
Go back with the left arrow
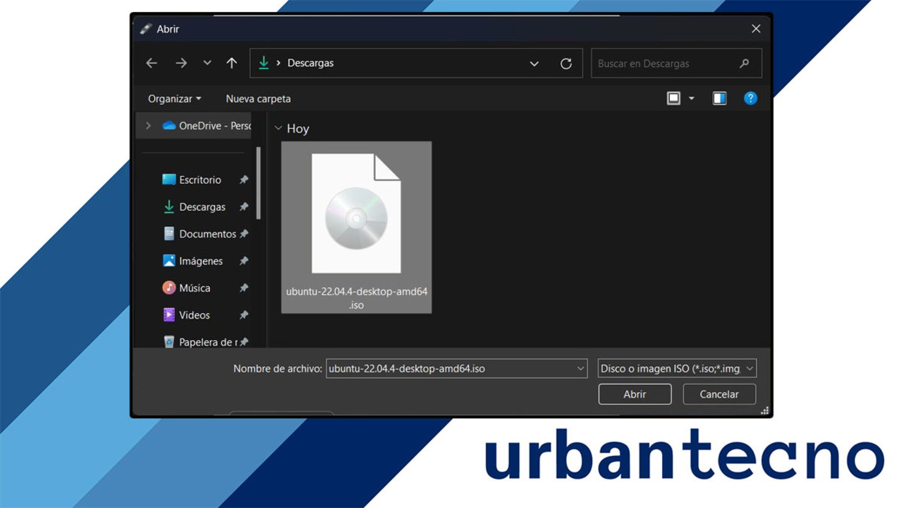151,63
